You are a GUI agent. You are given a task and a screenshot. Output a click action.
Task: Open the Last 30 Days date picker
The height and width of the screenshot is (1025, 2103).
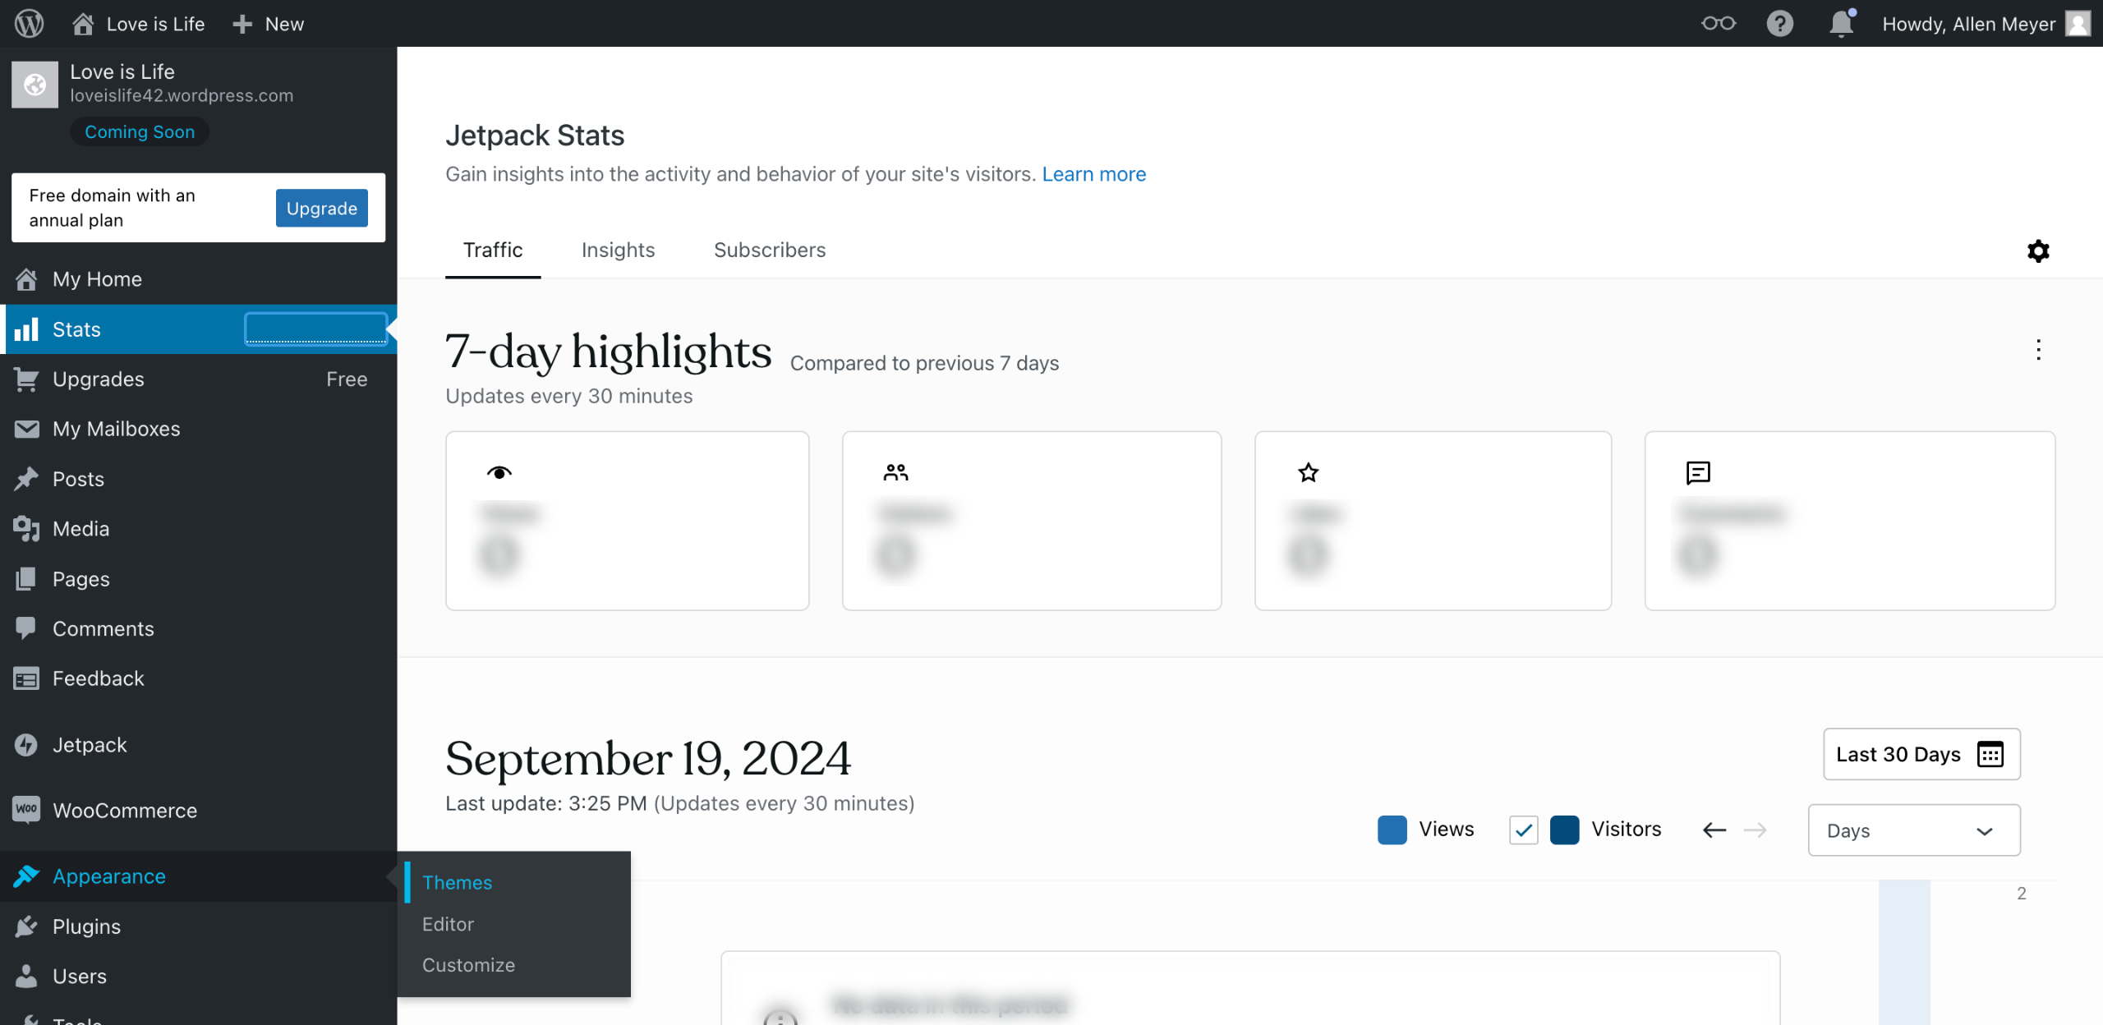1898,754
